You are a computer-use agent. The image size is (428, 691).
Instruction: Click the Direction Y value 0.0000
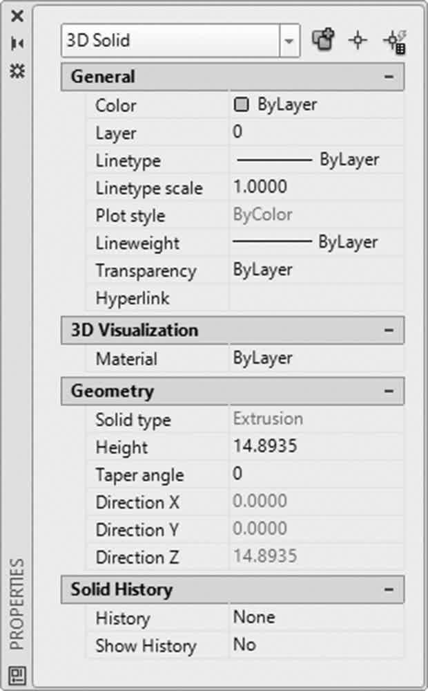tap(316, 528)
